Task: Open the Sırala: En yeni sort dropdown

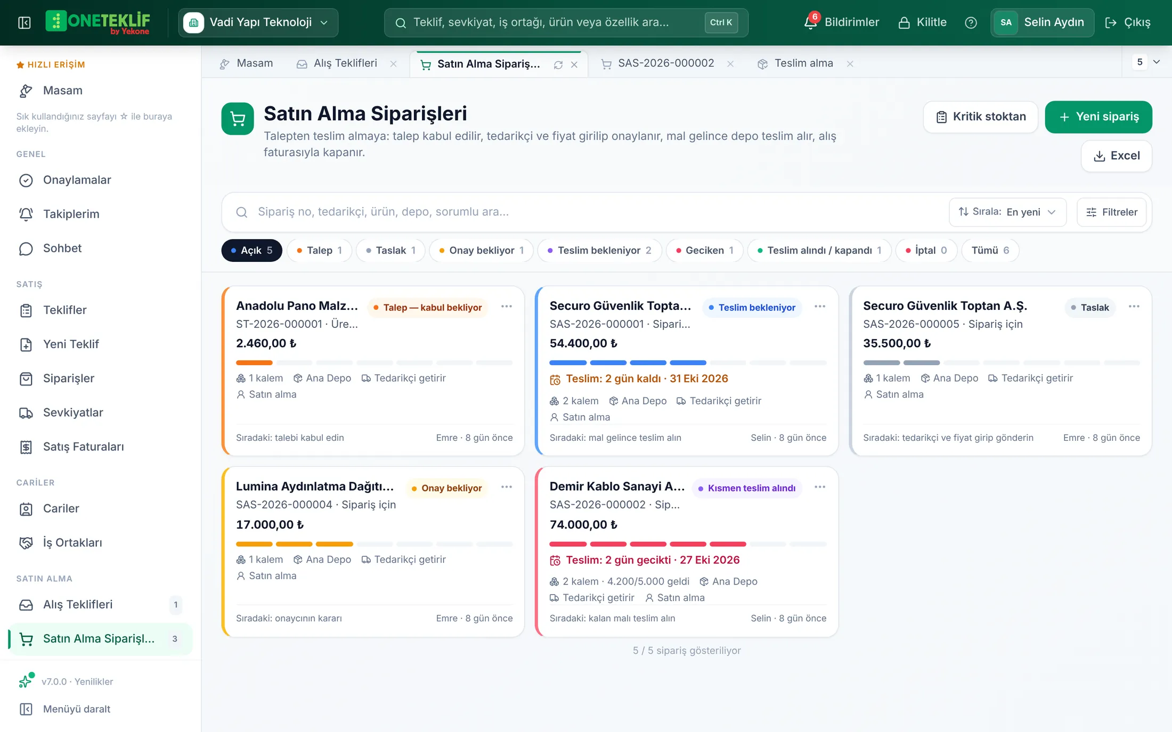Action: tap(1007, 212)
